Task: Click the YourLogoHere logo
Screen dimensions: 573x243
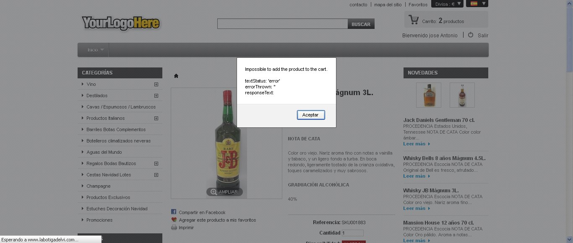Action: tap(121, 23)
